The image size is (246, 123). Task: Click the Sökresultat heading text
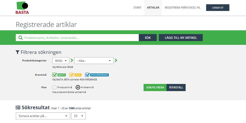pos(35,107)
